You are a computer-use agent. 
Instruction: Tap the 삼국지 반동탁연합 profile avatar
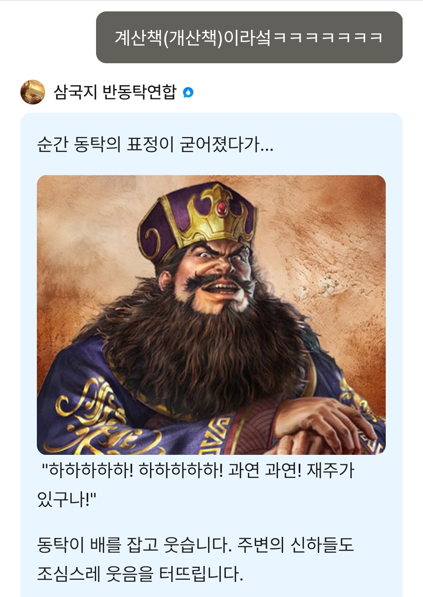(x=33, y=92)
